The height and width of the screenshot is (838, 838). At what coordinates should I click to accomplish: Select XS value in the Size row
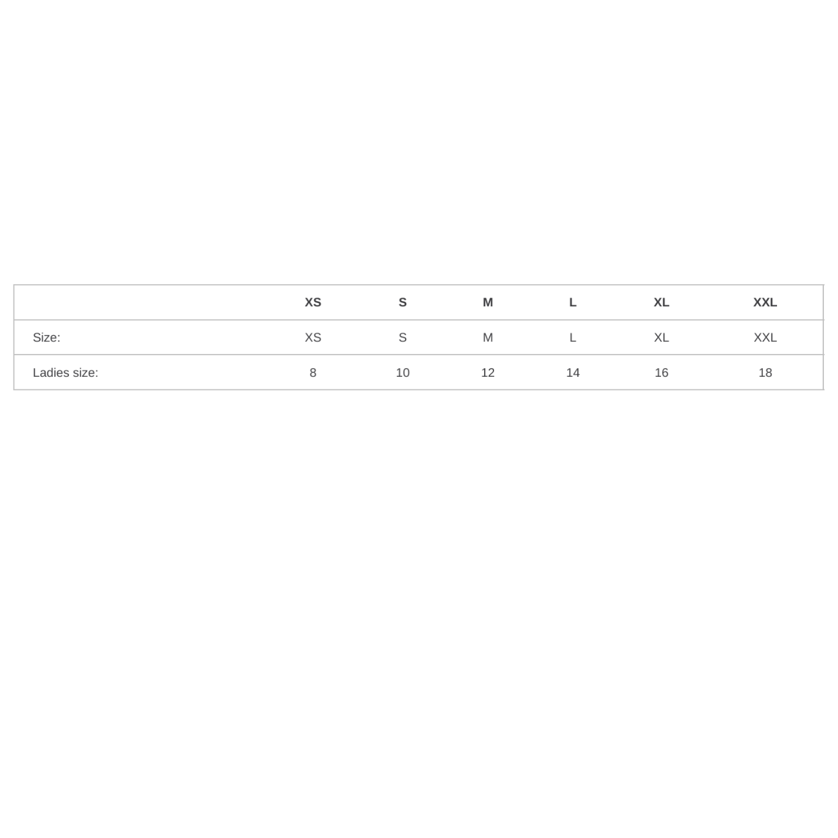pos(313,338)
